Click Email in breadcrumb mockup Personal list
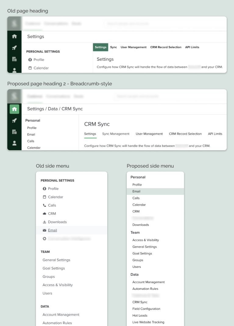The height and width of the screenshot is (326, 234). pos(31,135)
